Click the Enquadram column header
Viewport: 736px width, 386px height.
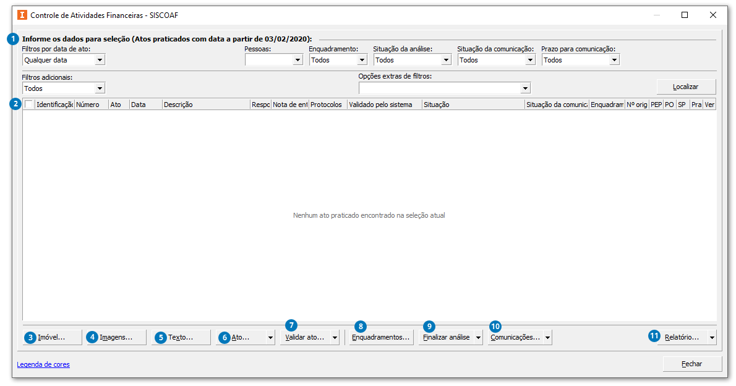[607, 105]
